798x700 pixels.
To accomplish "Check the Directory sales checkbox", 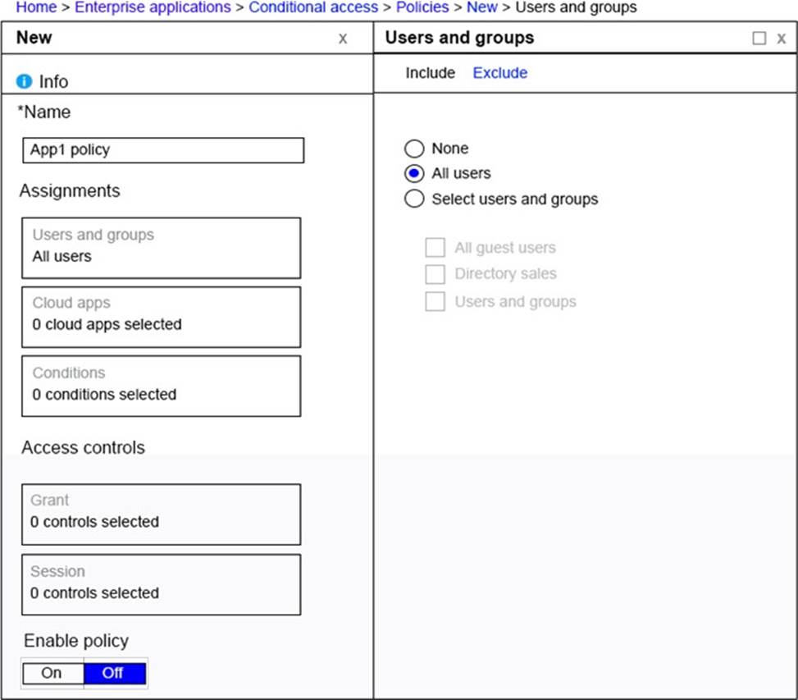I will coord(435,274).
